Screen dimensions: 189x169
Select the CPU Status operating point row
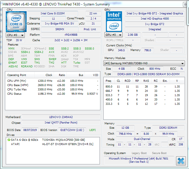click(52, 94)
